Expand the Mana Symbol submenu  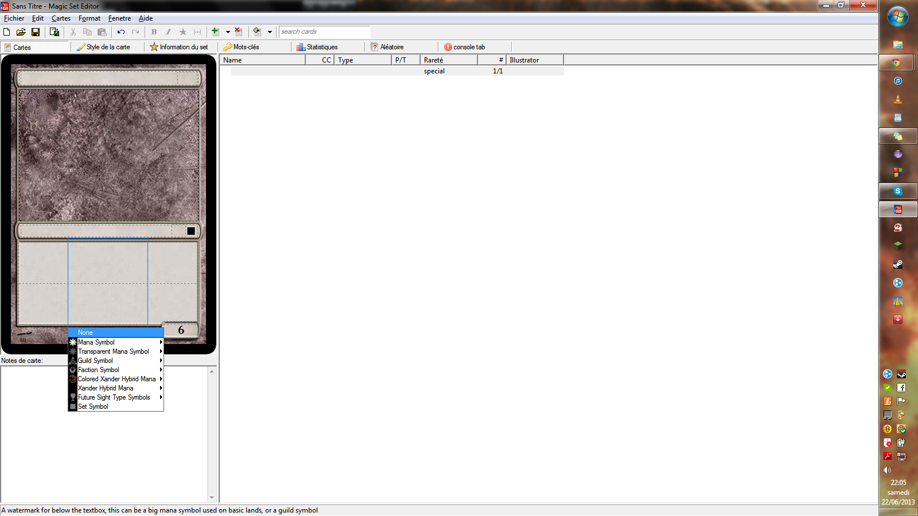[116, 342]
